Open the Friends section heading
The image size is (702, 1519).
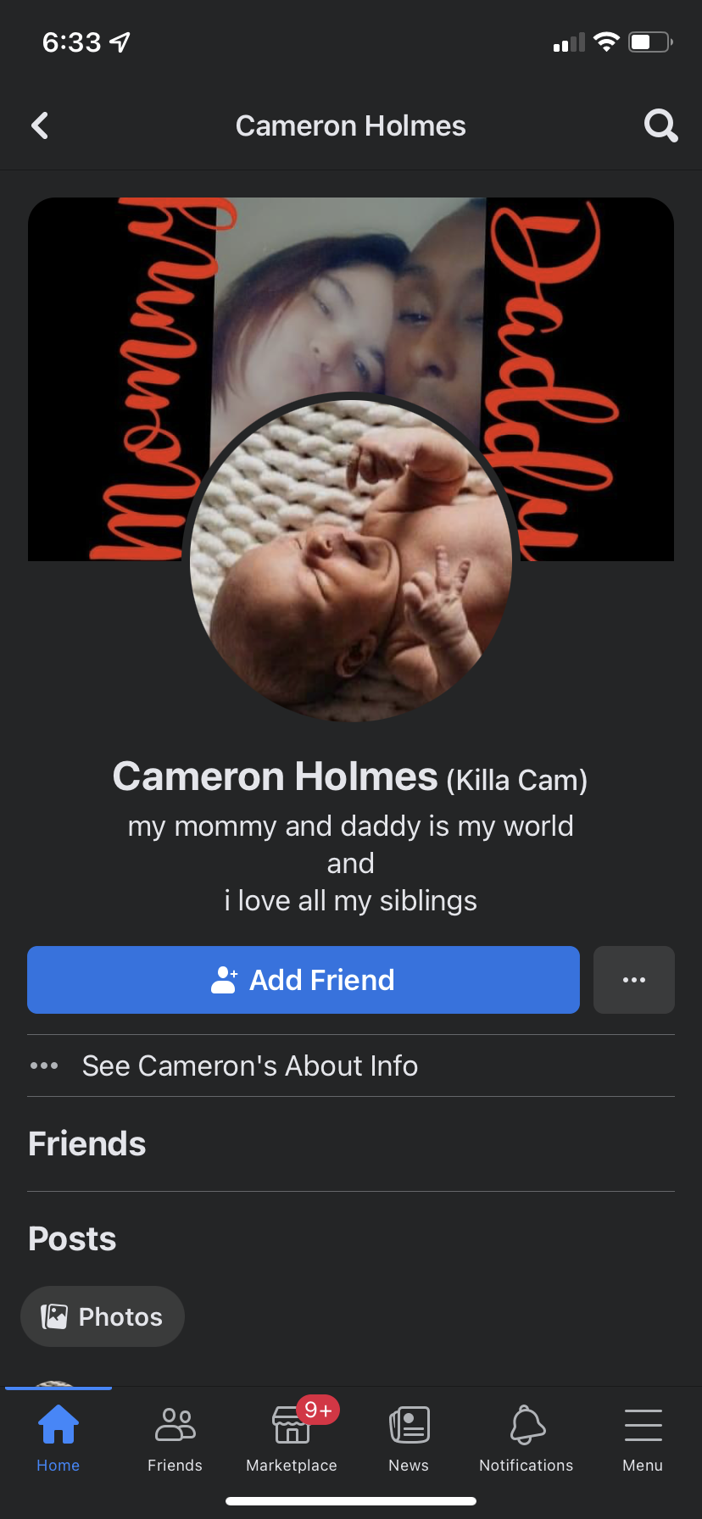click(87, 1144)
